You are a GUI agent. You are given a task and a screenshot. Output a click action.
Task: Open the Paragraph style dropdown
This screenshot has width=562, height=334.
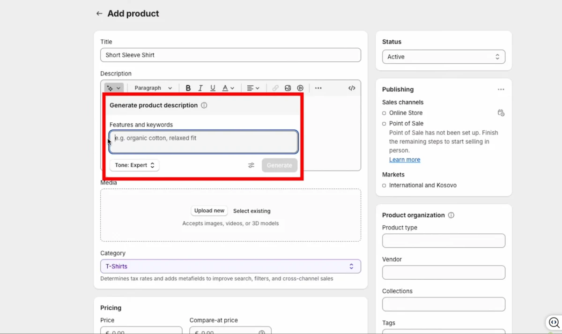[x=153, y=88]
